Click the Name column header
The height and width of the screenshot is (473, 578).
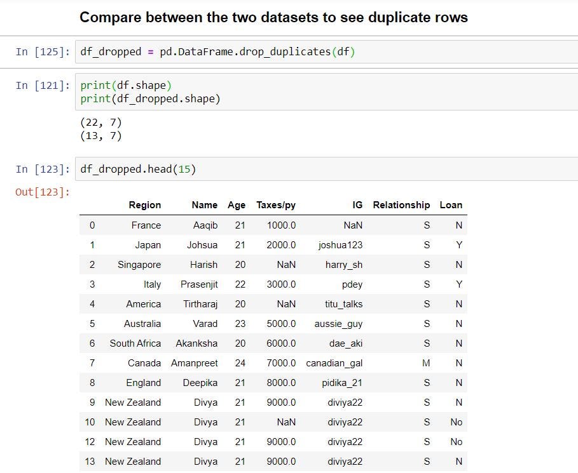(x=204, y=205)
